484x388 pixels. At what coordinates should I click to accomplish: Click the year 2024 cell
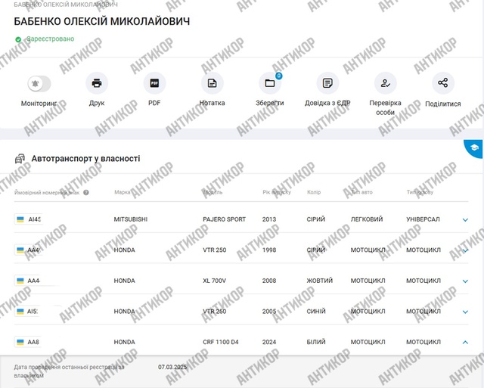pyautogui.click(x=269, y=343)
